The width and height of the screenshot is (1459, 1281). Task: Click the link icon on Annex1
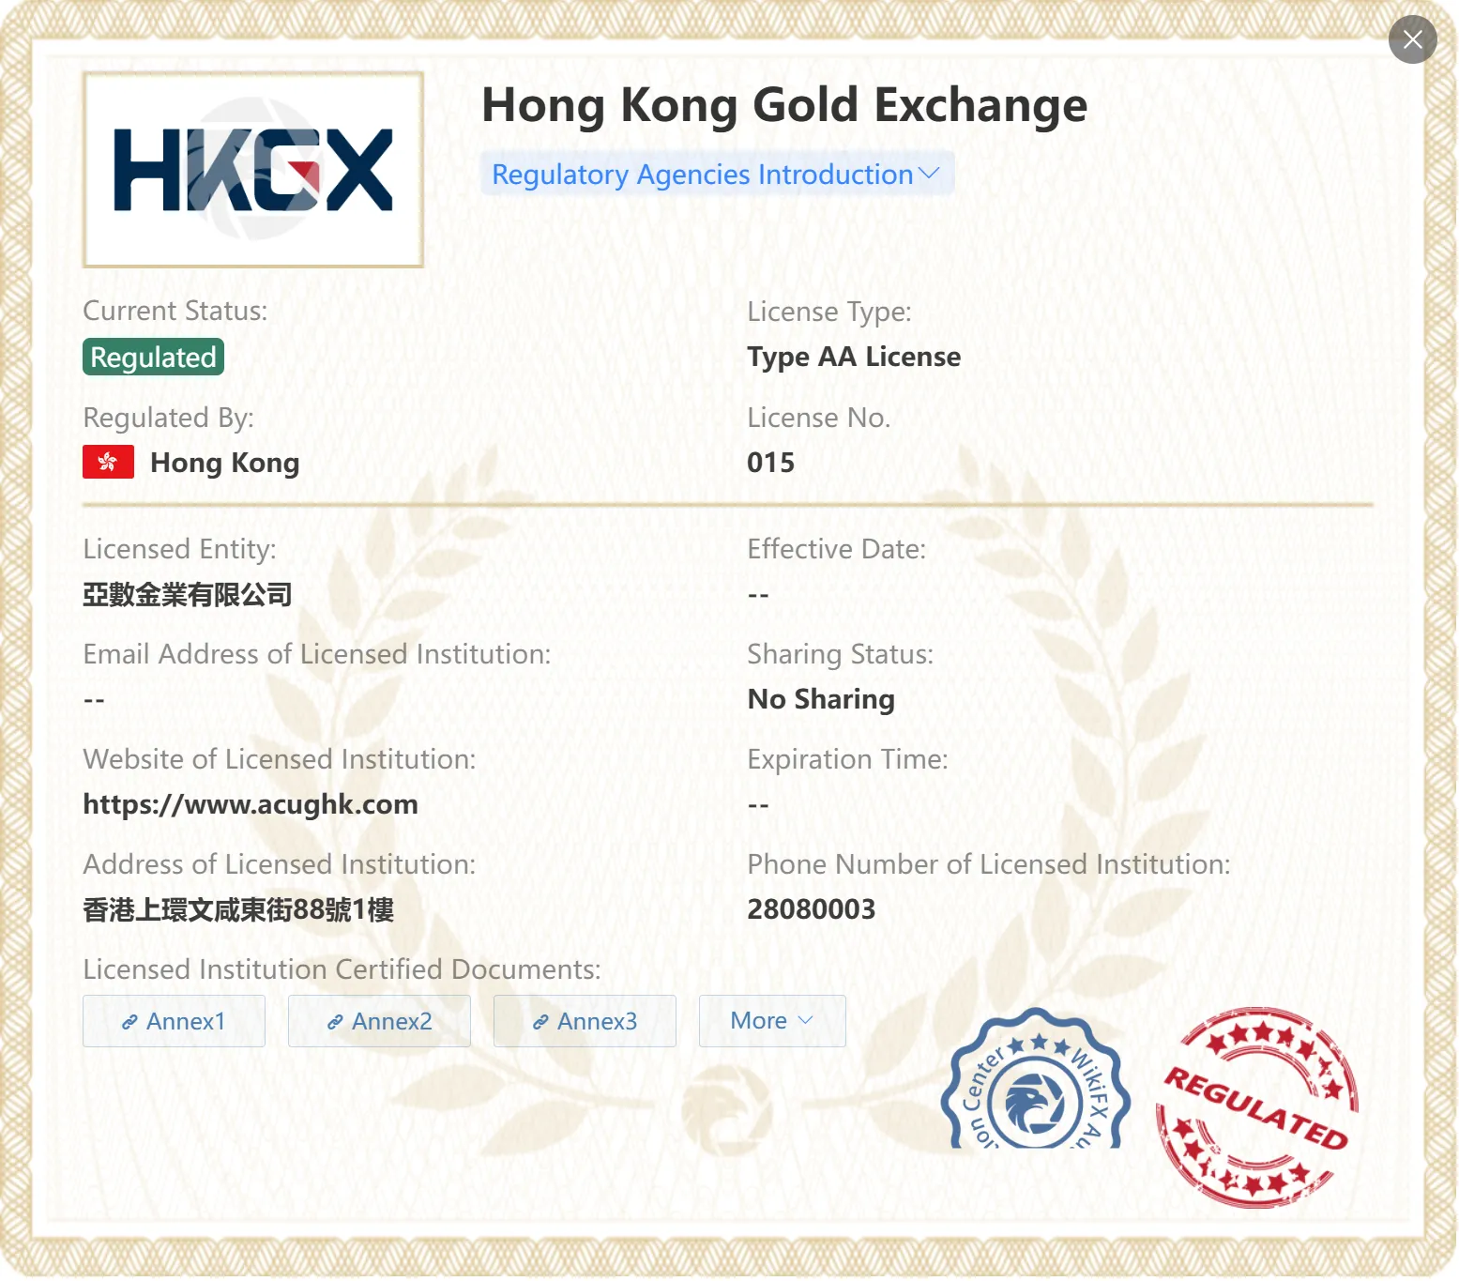click(x=130, y=1022)
